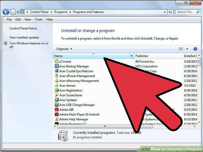203x152 pixels.
Task: Click the Adobe Help Manager icon
Action: [57, 119]
